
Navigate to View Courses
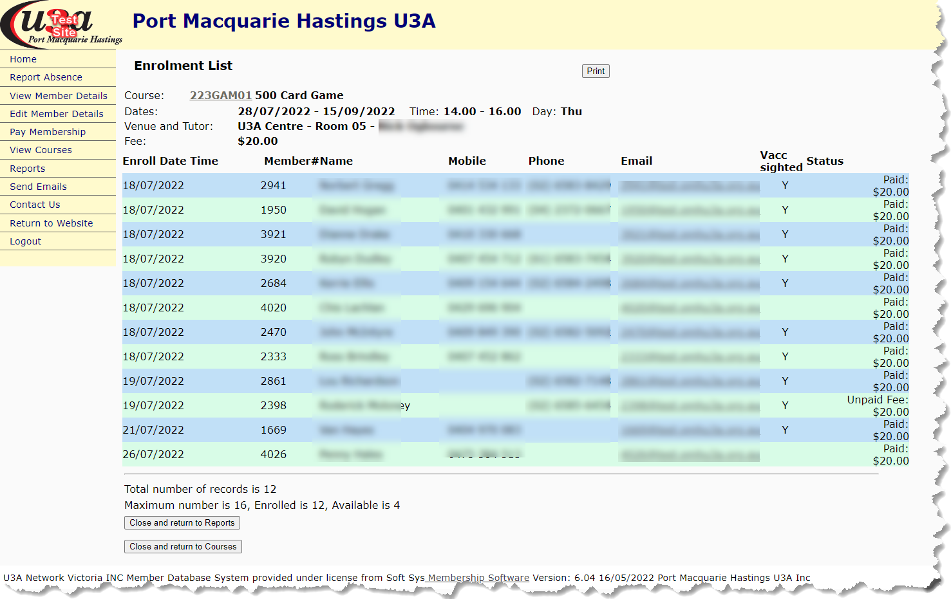point(40,149)
